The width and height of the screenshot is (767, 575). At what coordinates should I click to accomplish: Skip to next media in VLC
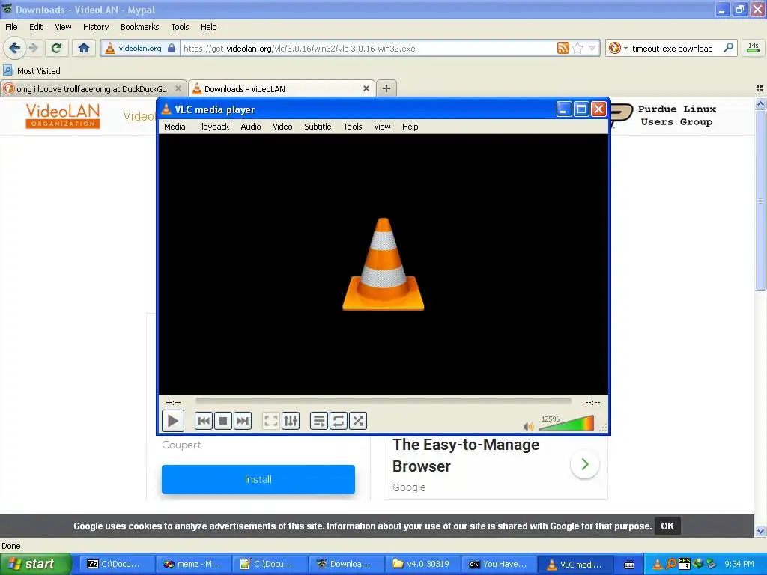click(x=243, y=421)
